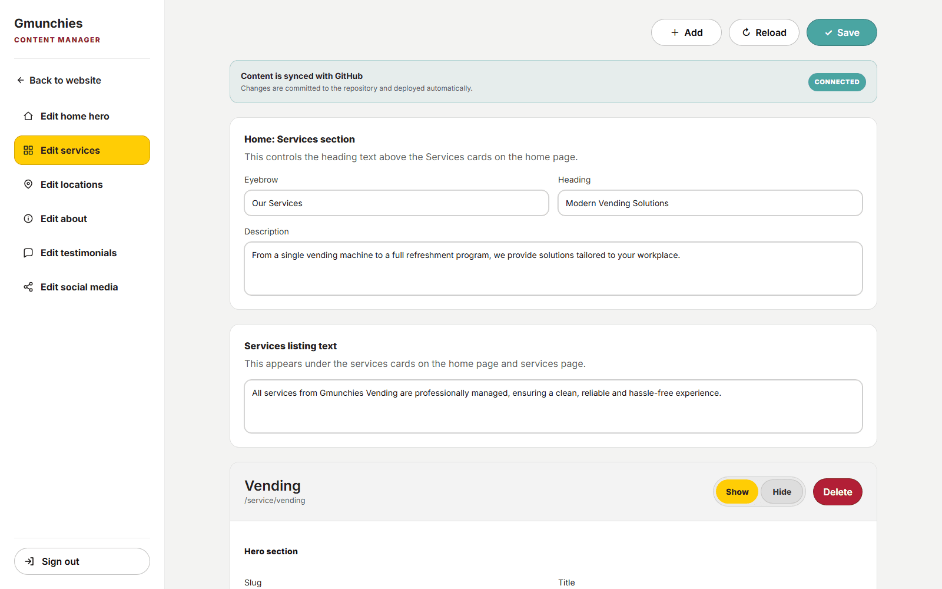Click the Sign out button
The width and height of the screenshot is (942, 589).
82,561
